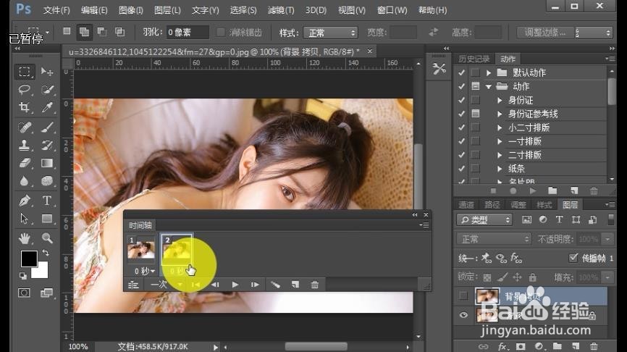Select the Rectangle shape tool
Image resolution: width=627 pixels, height=352 pixels.
coord(47,219)
